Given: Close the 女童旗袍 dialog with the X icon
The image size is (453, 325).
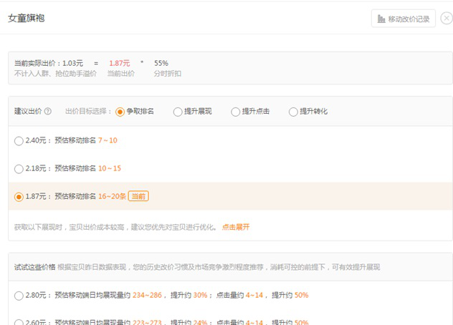Looking at the screenshot, I should [x=447, y=19].
